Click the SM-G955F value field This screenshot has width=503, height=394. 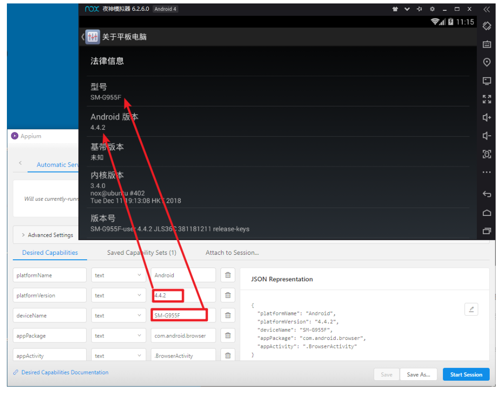point(183,315)
